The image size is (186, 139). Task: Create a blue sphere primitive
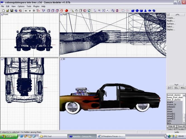coord(137,11)
